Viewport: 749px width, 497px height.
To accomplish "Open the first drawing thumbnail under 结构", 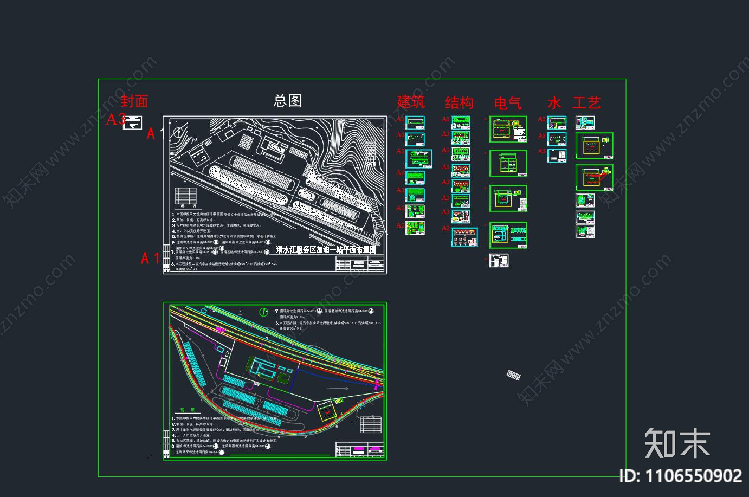I will [461, 122].
